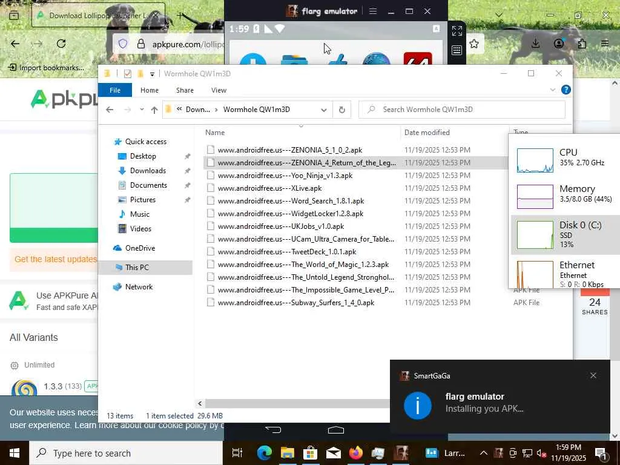Open Firefox account icon
Screen dimensions: 620x465
[x=558, y=44]
